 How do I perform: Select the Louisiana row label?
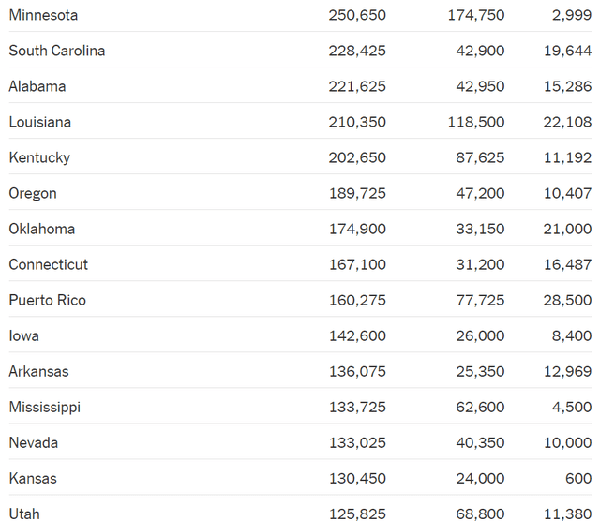coord(40,122)
